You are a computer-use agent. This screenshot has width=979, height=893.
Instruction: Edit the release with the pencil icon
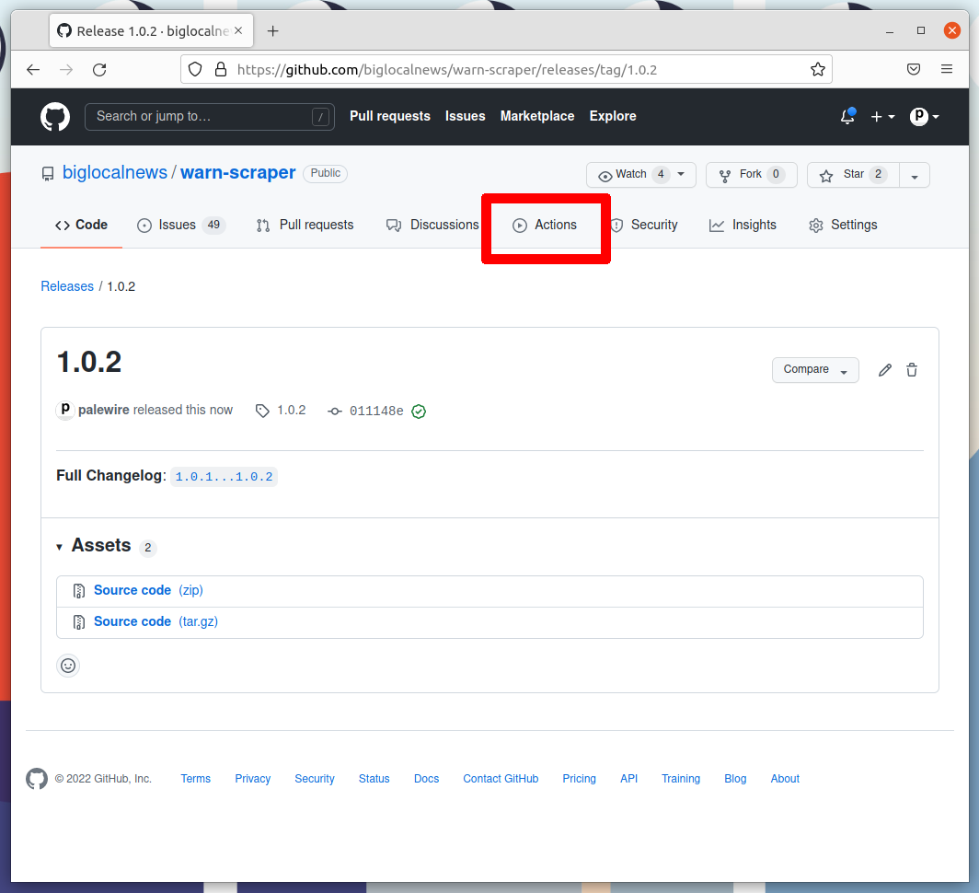click(885, 370)
